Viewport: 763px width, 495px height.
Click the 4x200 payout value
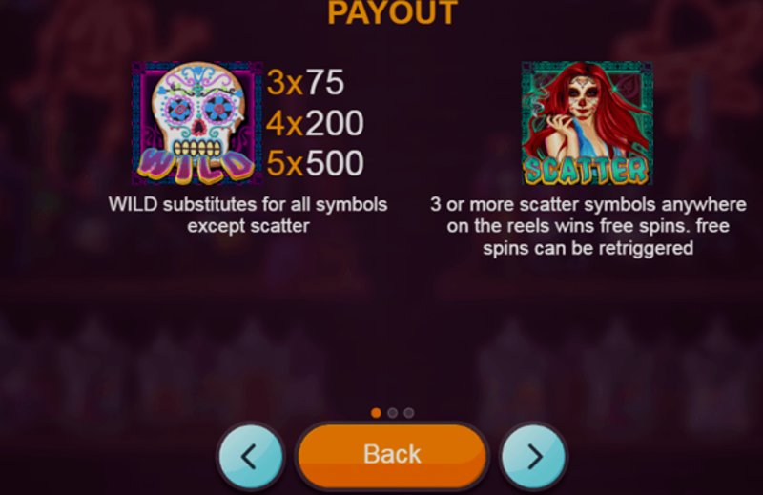(315, 123)
